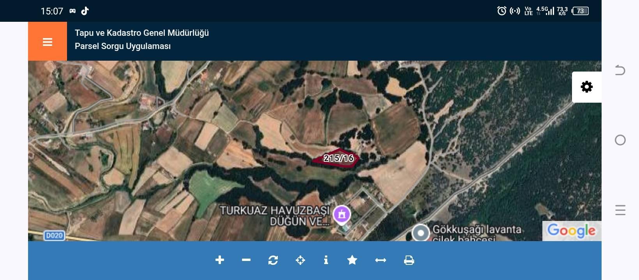Tap the TikTok notification icon
This screenshot has width=639, height=280.
85,11
